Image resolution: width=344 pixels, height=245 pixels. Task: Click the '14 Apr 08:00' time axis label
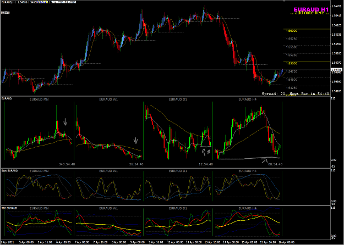tap(231, 242)
